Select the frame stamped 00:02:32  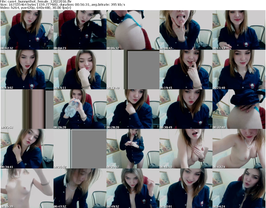[27, 30]
